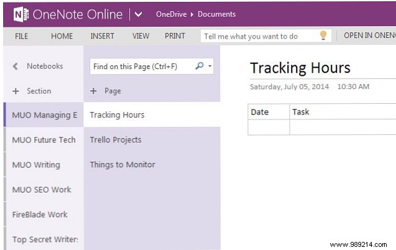The image size is (396, 250).
Task: Select the Tracking Hours page
Action: (x=152, y=115)
